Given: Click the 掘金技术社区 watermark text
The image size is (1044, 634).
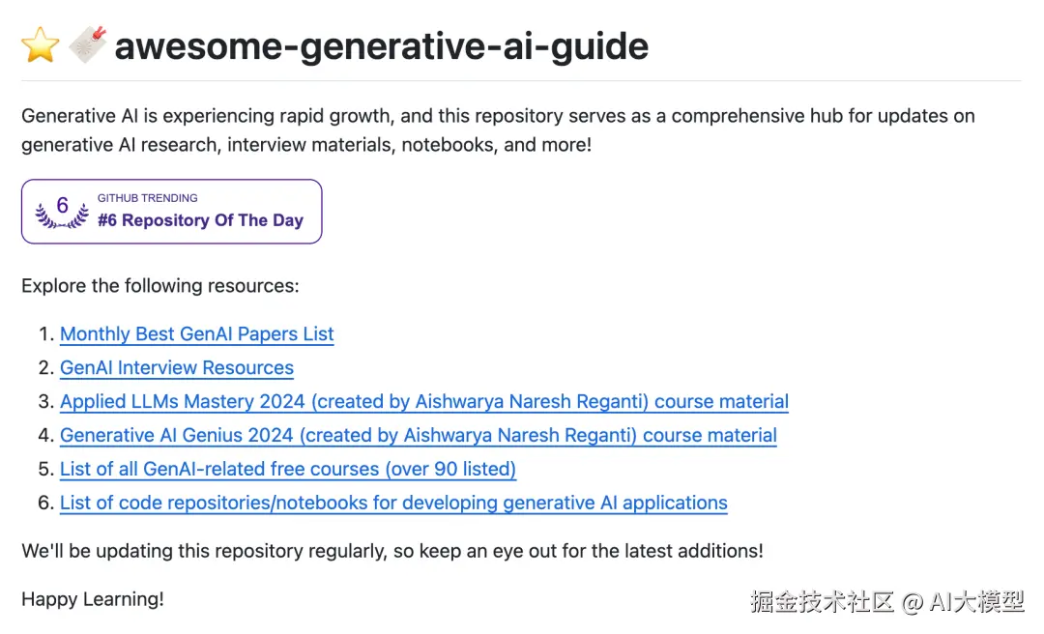Looking at the screenshot, I should coord(823,602).
